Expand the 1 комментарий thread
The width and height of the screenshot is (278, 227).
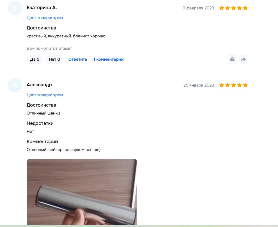108,59
